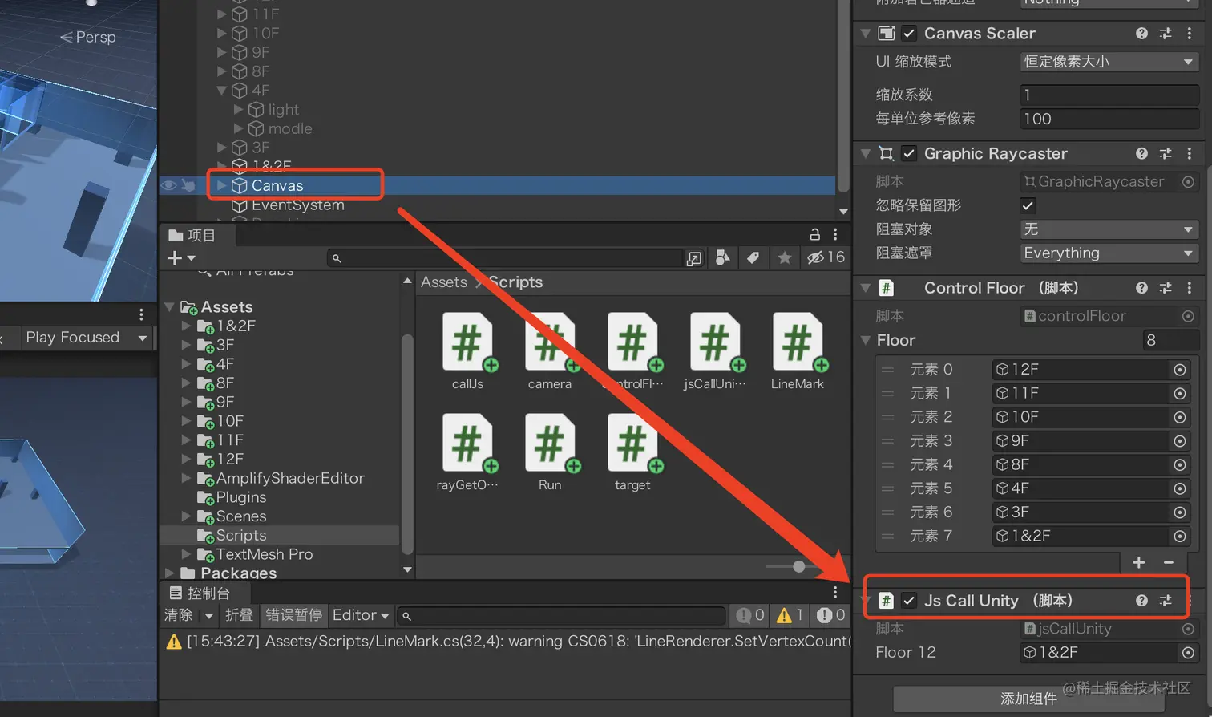The width and height of the screenshot is (1212, 717).
Task: Adjust the asset icon size slider
Action: click(799, 566)
